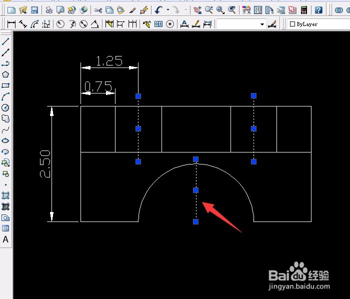Image resolution: width=350 pixels, height=299 pixels.
Task: Click the Quick Leader icon
Action: [x=146, y=24]
